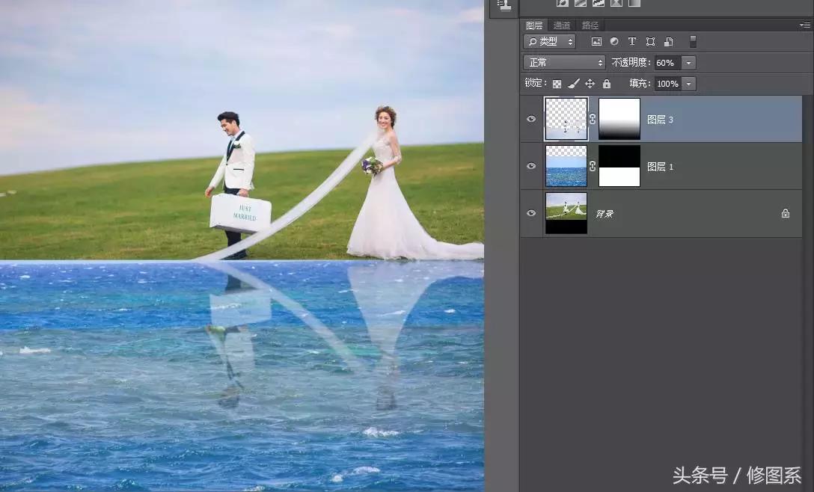This screenshot has height=492, width=814.
Task: Click the smart object filter icon
Action: [668, 41]
